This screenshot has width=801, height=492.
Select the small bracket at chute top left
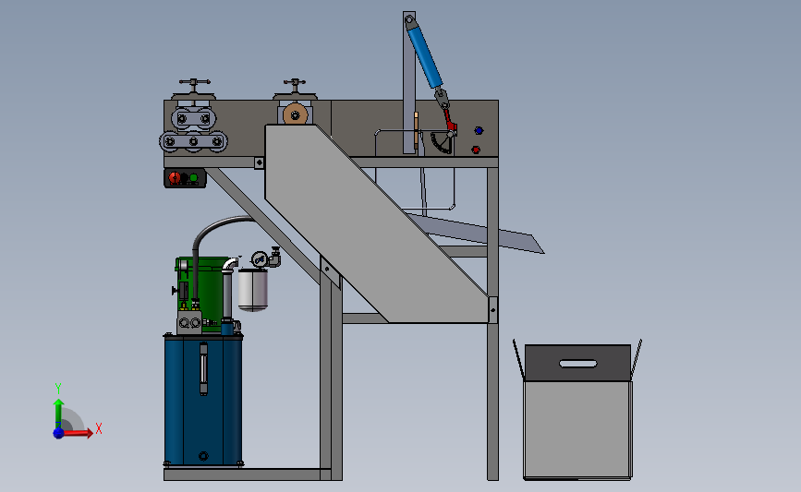click(x=259, y=162)
